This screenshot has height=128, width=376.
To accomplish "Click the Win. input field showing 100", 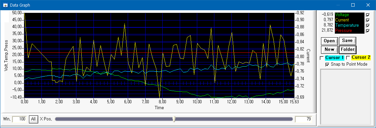I will [19, 119].
